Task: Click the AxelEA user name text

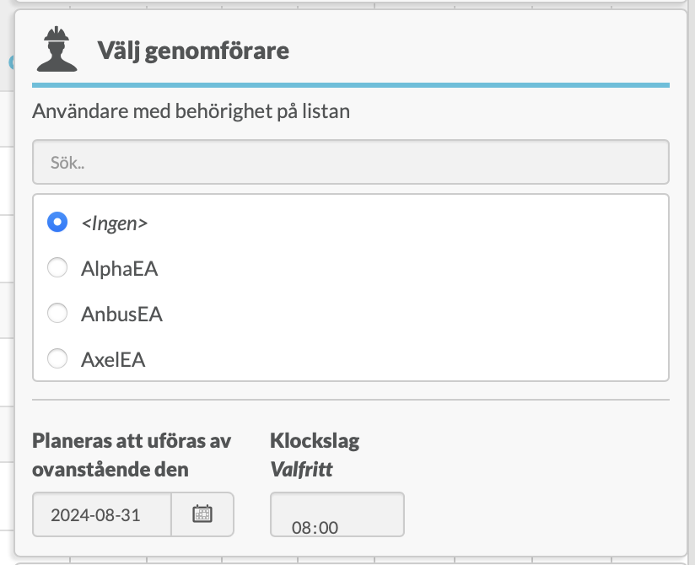Action: pyautogui.click(x=113, y=360)
